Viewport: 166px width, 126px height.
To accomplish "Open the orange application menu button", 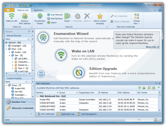I will [x=9, y=10].
